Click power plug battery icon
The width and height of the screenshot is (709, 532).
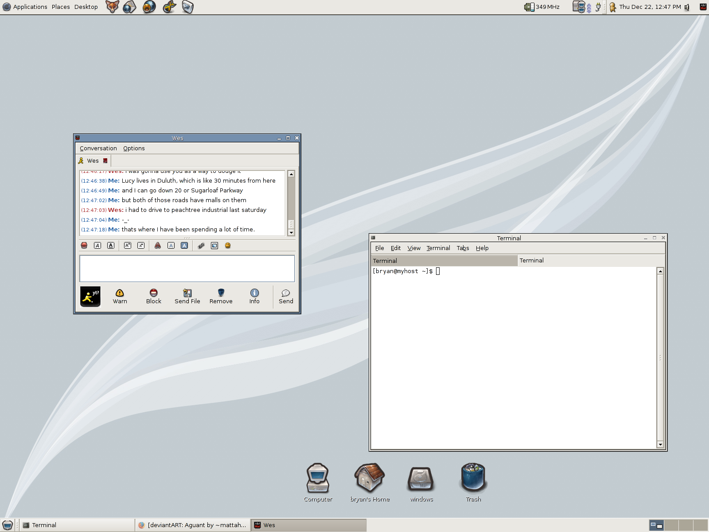pyautogui.click(x=598, y=7)
